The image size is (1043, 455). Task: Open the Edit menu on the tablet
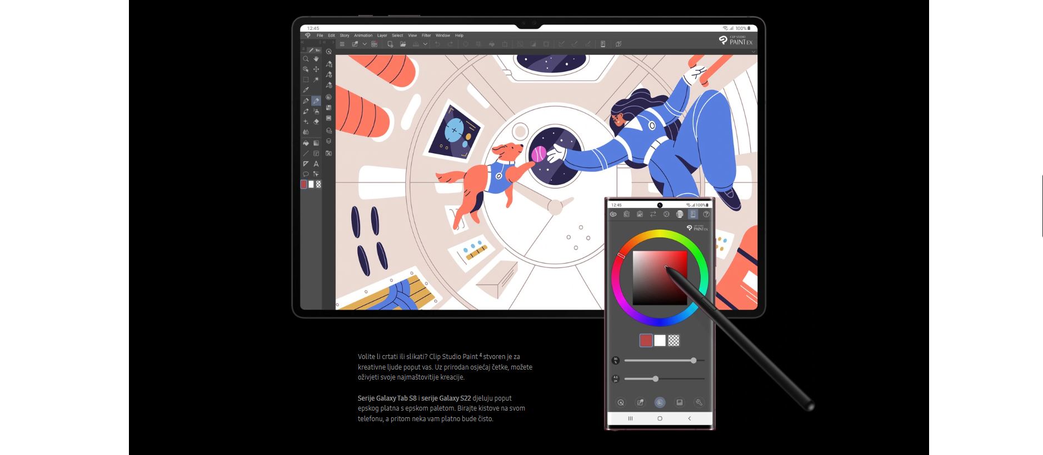click(331, 36)
